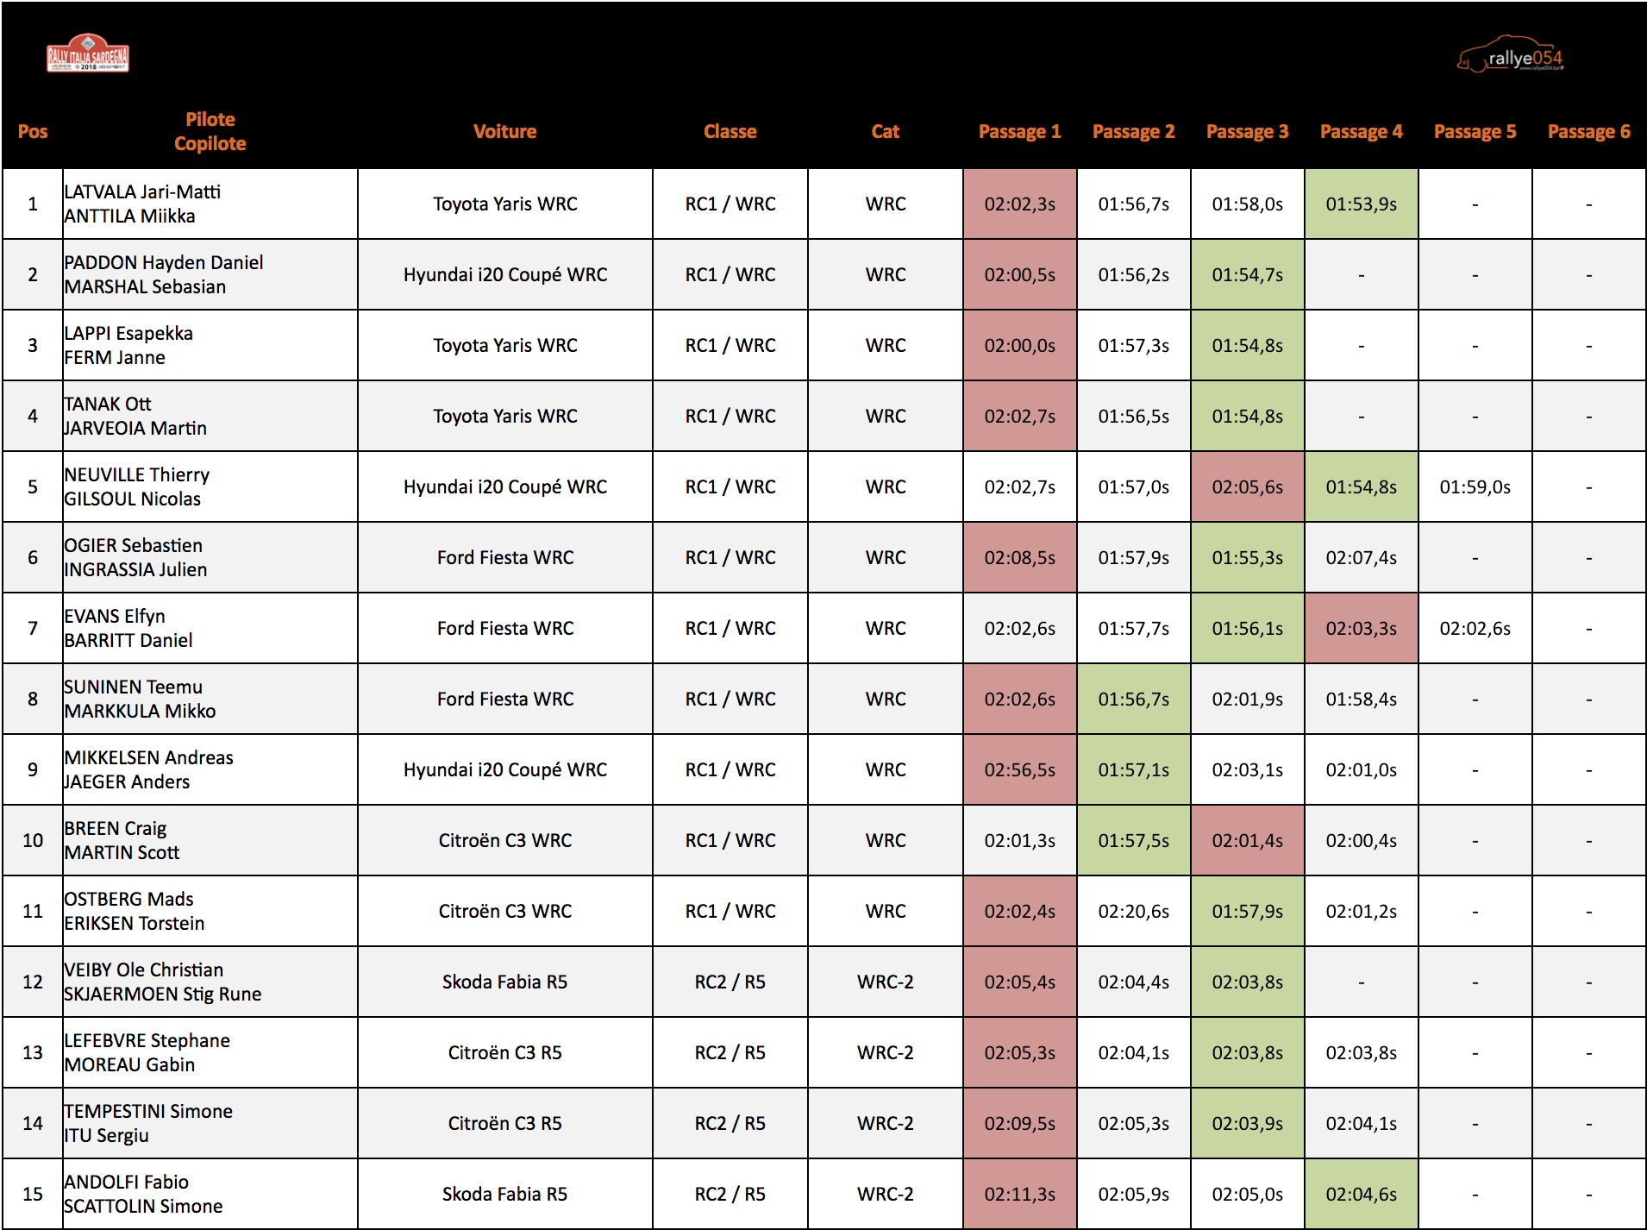Select OGIER Sebastien name cell
Image resolution: width=1647 pixels, height=1230 pixels.
[x=134, y=546]
